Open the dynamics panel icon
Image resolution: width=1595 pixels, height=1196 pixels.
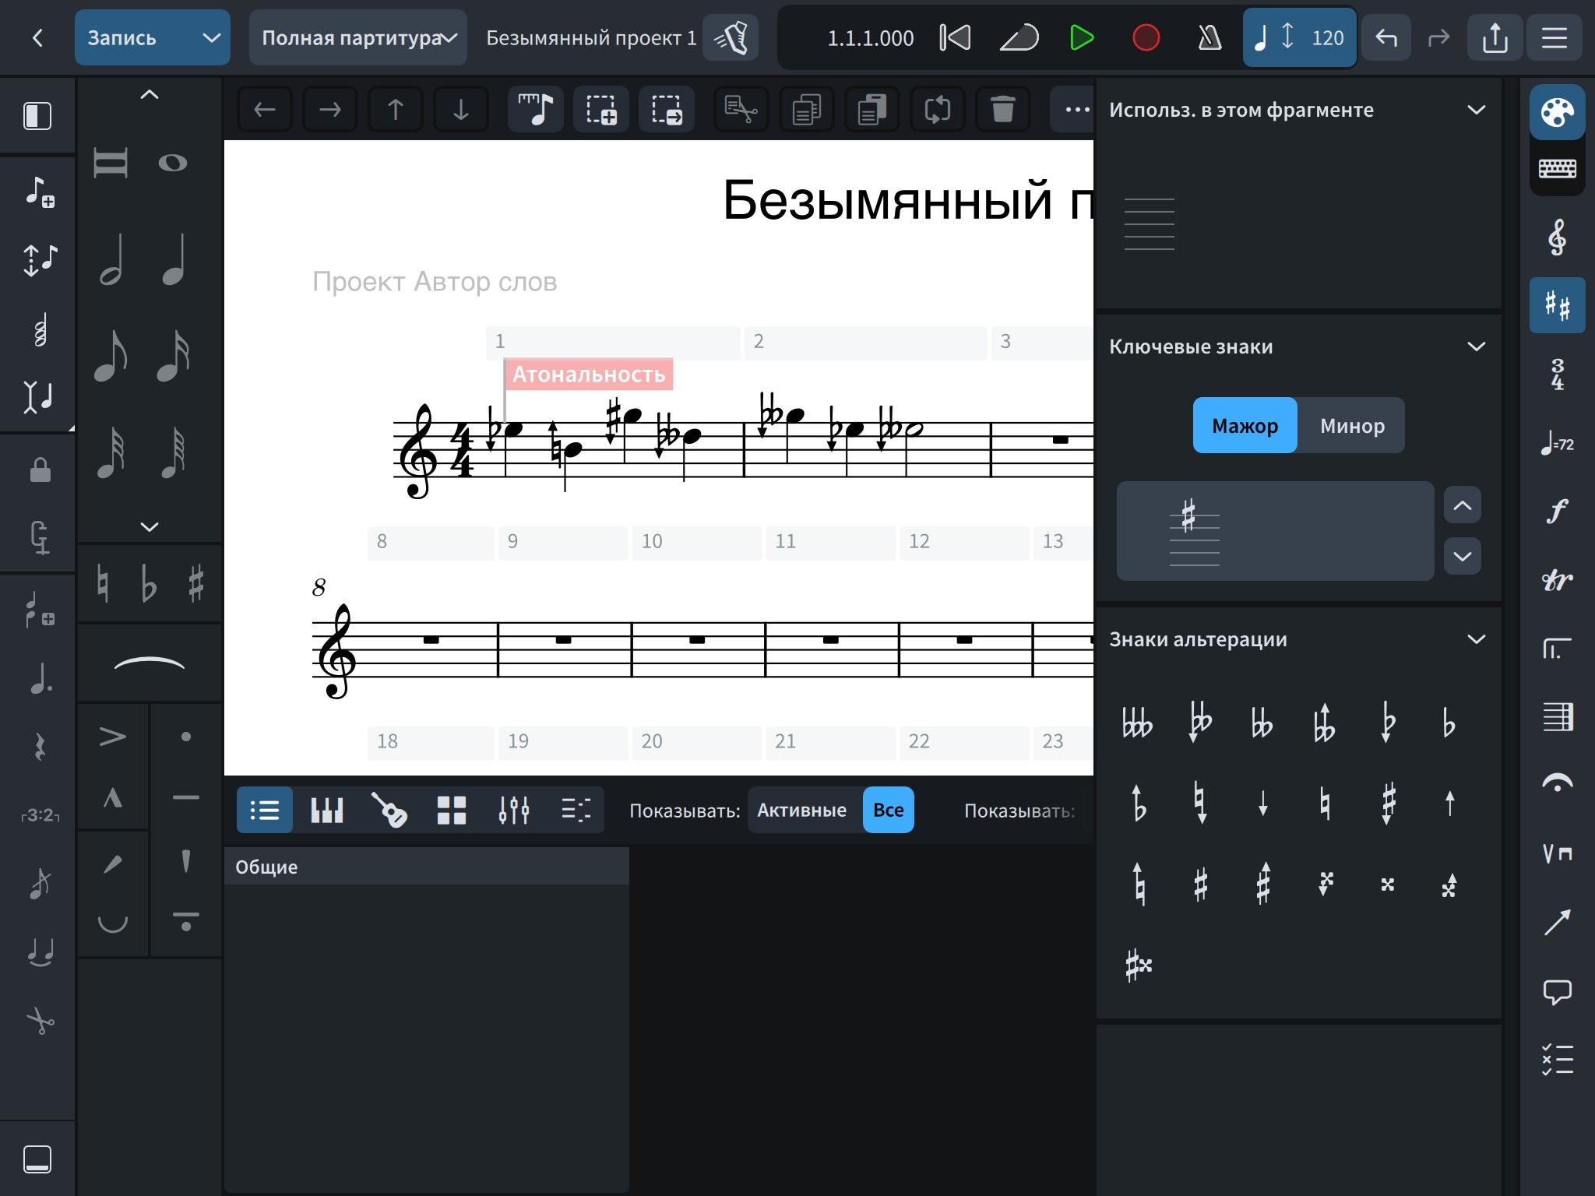[x=1556, y=512]
